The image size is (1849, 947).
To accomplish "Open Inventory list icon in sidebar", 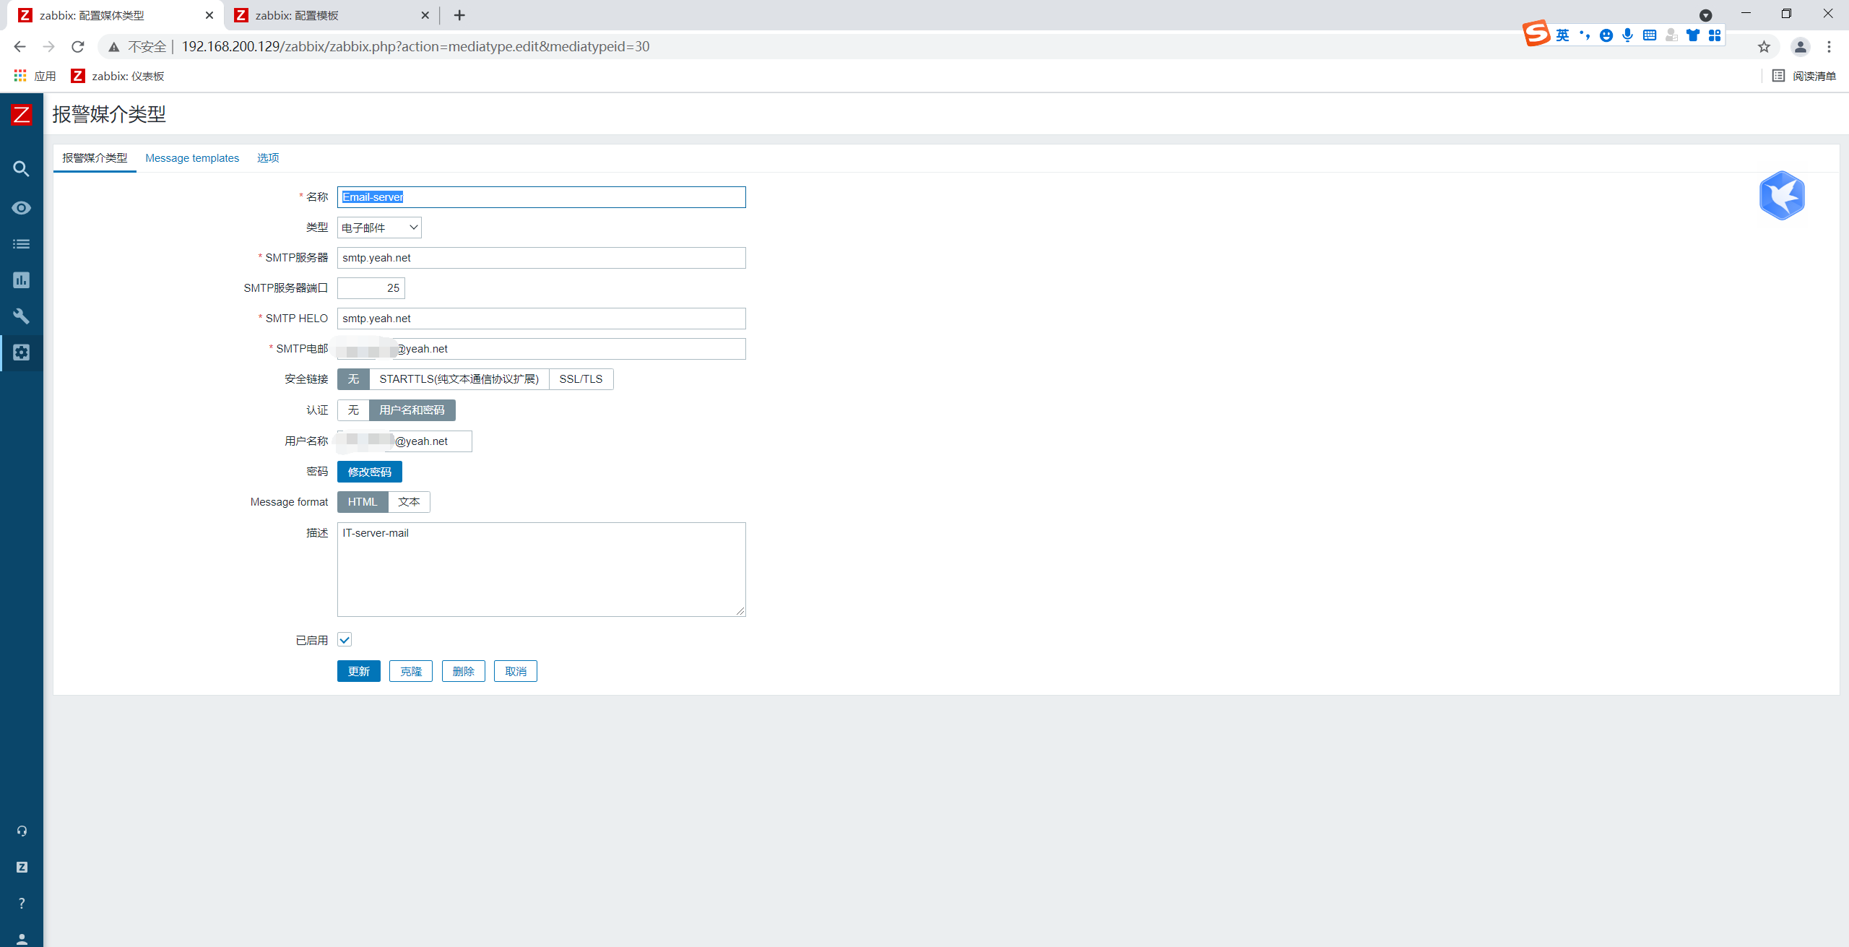I will tap(21, 244).
